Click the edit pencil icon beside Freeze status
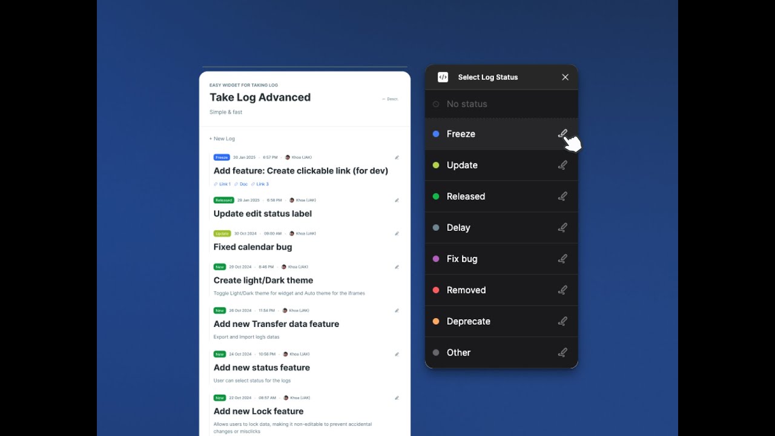This screenshot has height=436, width=775. pos(562,134)
